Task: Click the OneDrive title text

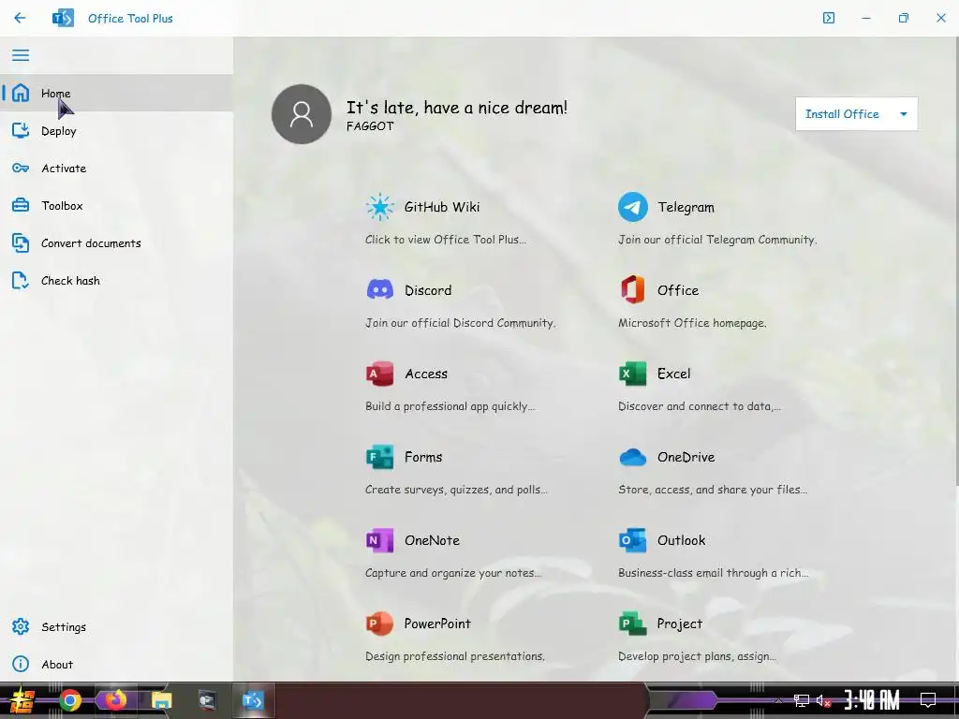Action: point(686,457)
